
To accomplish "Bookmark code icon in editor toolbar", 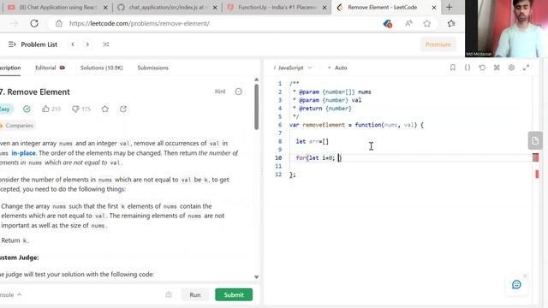I will [x=453, y=68].
